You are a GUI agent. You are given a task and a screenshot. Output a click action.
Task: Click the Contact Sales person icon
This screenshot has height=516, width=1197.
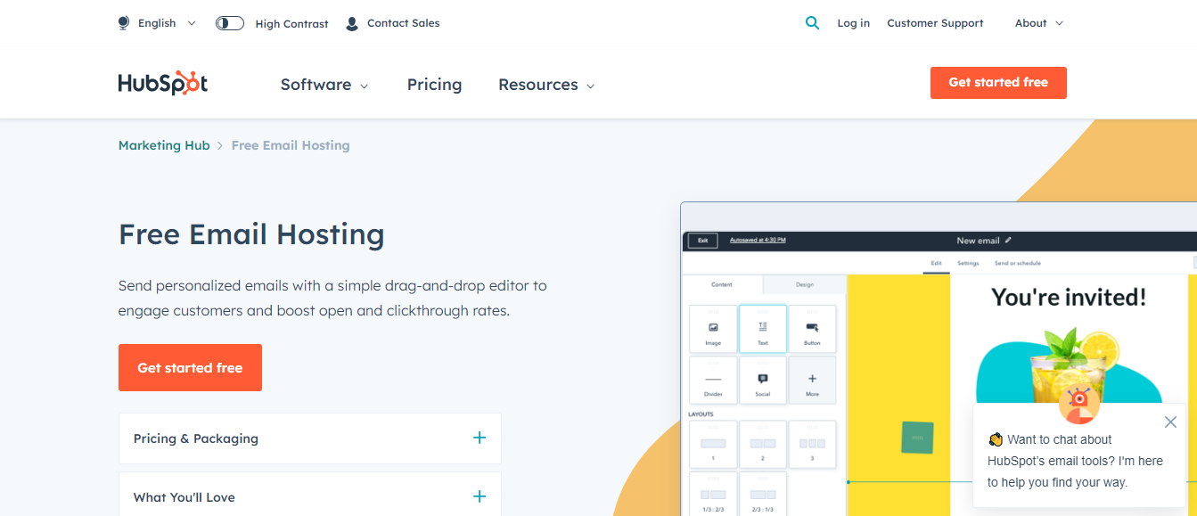pyautogui.click(x=352, y=23)
